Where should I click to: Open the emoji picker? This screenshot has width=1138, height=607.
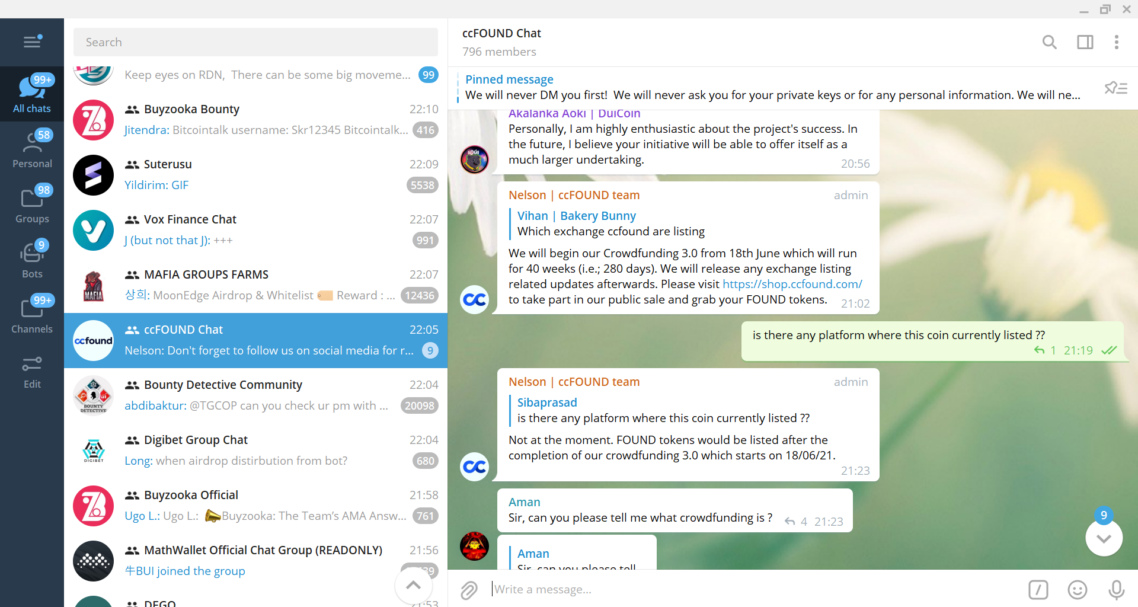[1077, 590]
